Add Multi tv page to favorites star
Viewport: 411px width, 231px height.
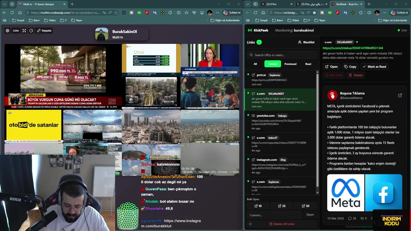(x=116, y=13)
